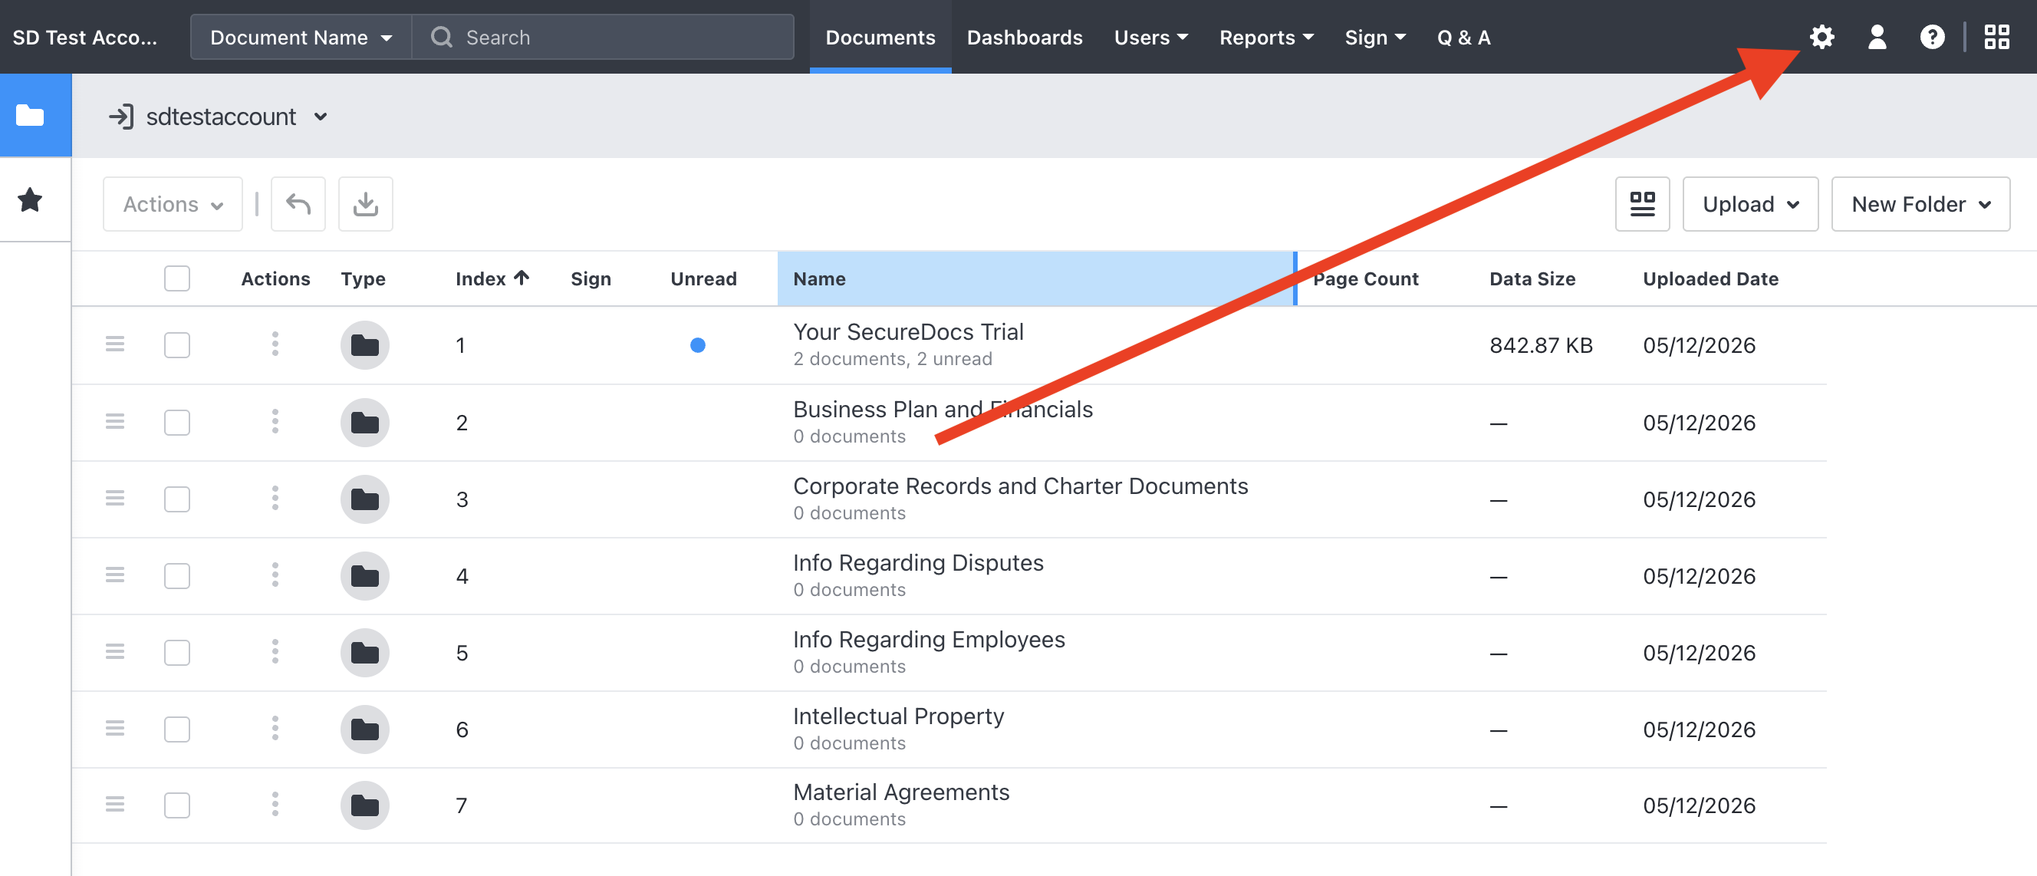Open the Upload dropdown
Image resolution: width=2037 pixels, height=876 pixels.
pyautogui.click(x=1750, y=204)
